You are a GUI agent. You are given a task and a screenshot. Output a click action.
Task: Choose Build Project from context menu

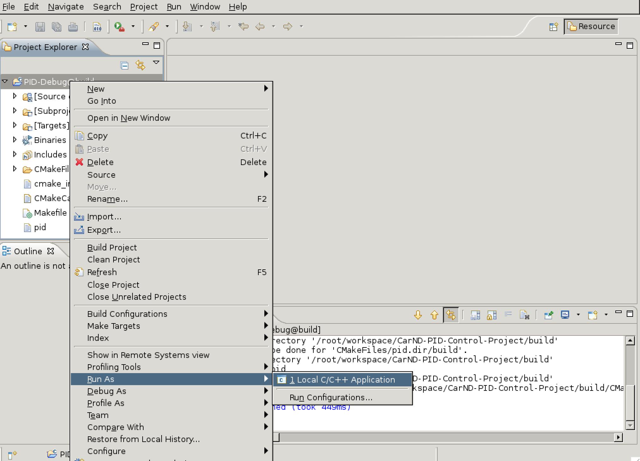tap(112, 248)
